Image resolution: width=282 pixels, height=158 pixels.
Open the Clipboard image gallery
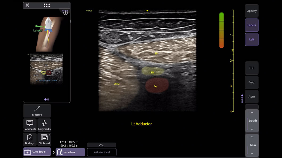pyautogui.click(x=44, y=139)
